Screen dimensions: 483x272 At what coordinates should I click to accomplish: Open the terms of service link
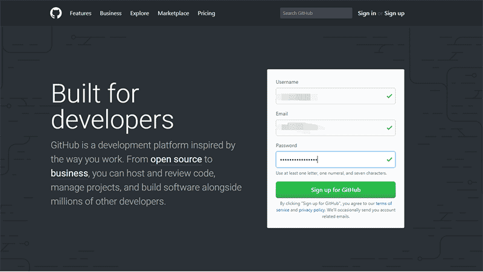[383, 204]
